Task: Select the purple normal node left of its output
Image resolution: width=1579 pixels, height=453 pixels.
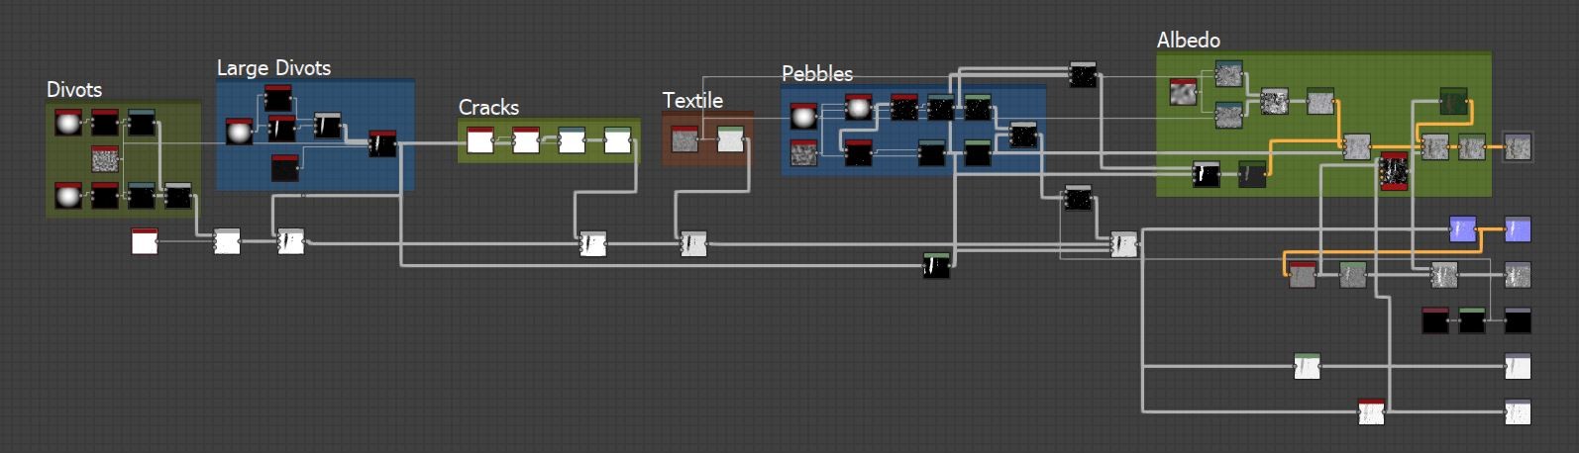Action: (1463, 229)
